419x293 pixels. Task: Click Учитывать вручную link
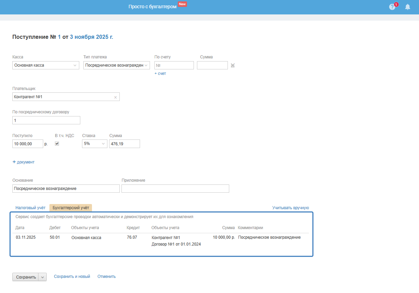coord(291,208)
